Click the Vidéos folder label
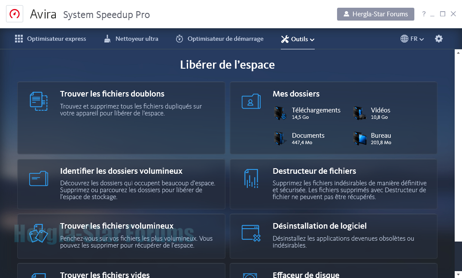The width and height of the screenshot is (462, 278). pyautogui.click(x=380, y=110)
